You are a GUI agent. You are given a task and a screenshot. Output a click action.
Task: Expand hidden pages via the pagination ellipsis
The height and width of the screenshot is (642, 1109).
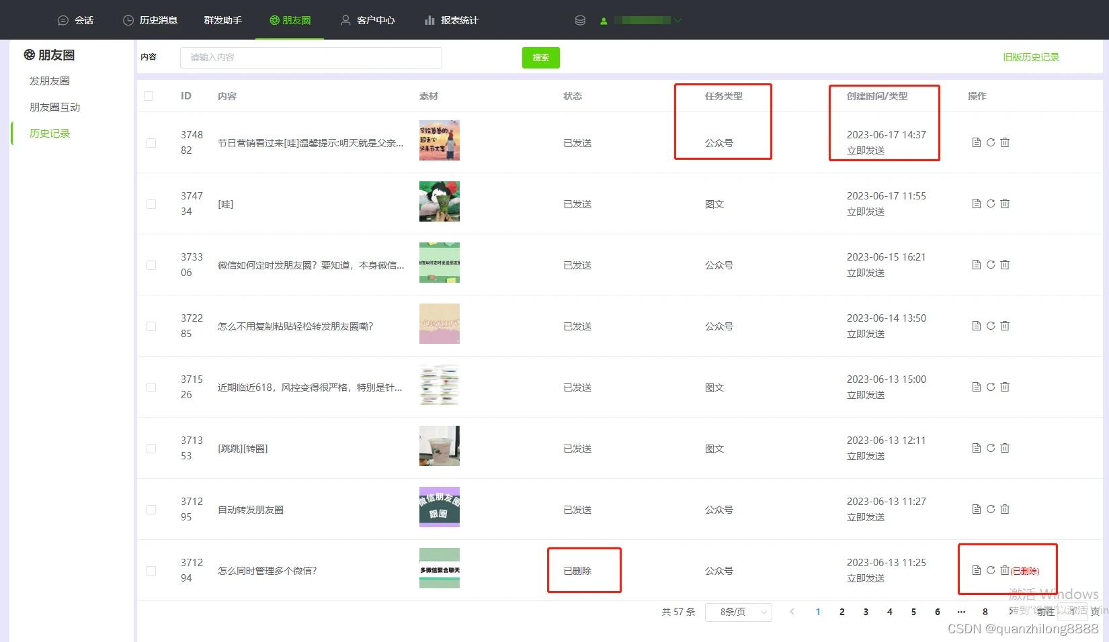point(961,612)
